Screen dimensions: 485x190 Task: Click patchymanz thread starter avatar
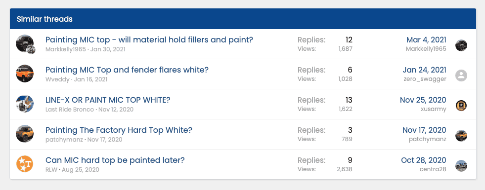tap(25, 134)
